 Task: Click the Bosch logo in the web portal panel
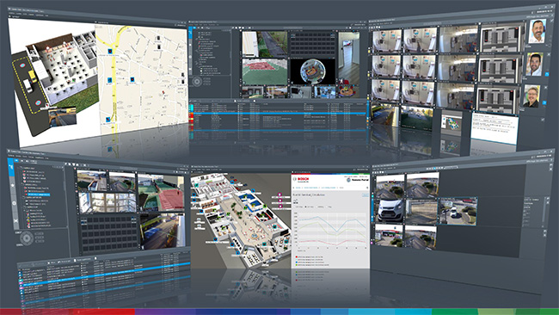[302, 179]
